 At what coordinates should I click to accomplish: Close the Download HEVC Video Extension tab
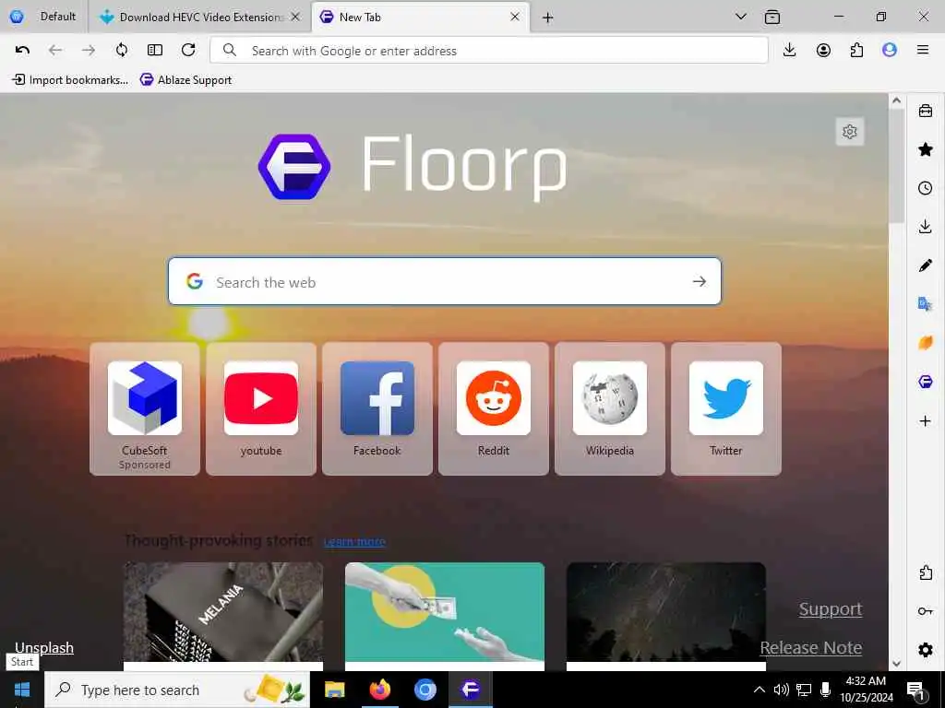click(x=295, y=17)
